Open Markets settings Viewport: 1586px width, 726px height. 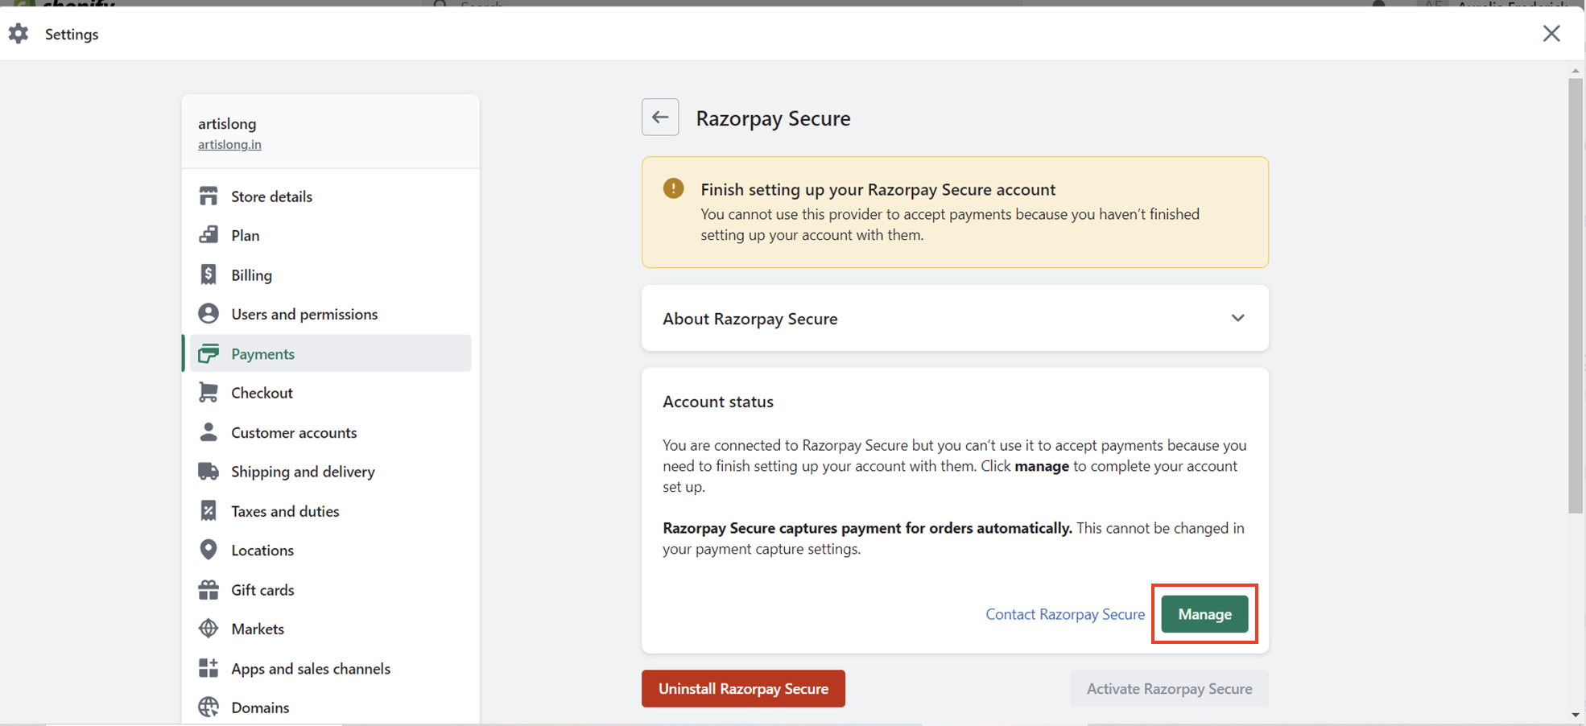coord(328,629)
